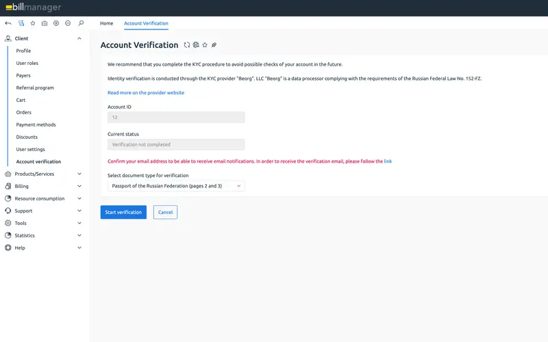This screenshot has height=342, width=548.
Task: Expand the Support section chevron
Action: 79,211
